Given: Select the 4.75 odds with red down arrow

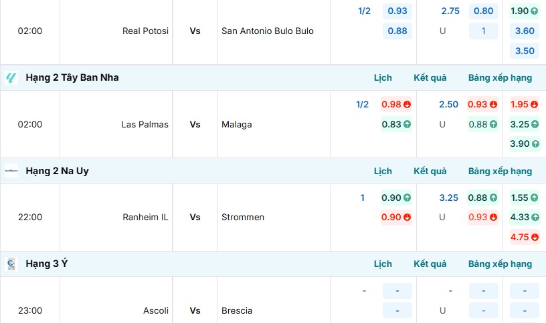Looking at the screenshot, I should click(525, 237).
